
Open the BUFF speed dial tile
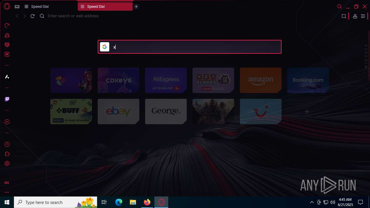click(71, 112)
